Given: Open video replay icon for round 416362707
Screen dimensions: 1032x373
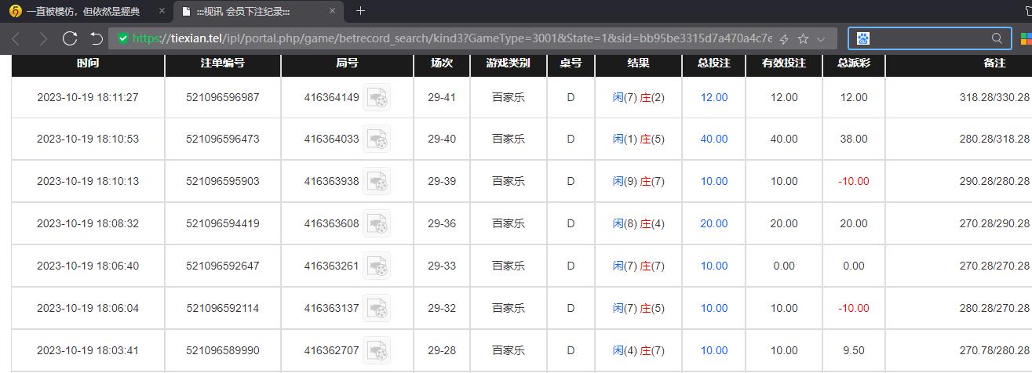Looking at the screenshot, I should (x=377, y=351).
